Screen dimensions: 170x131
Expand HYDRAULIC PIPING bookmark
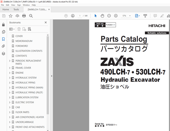(10, 83)
